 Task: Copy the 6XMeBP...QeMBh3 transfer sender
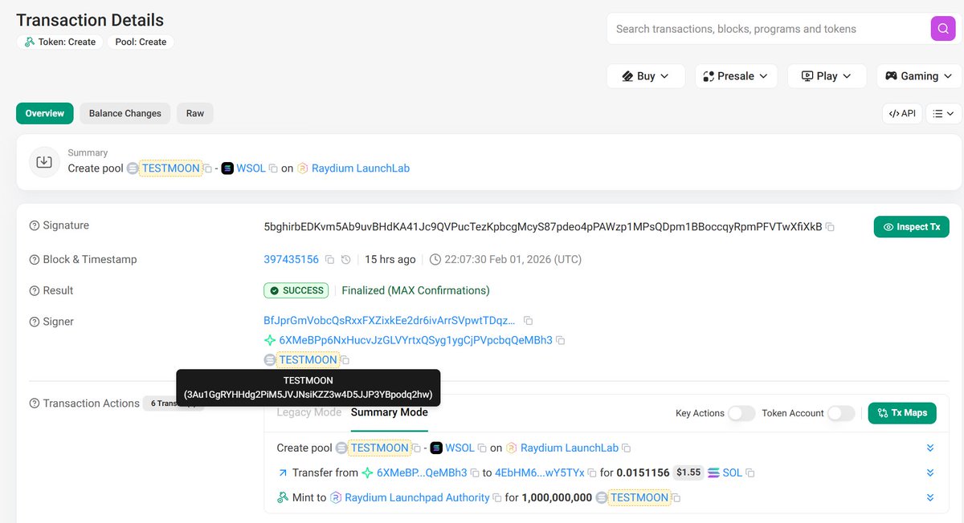pyautogui.click(x=475, y=473)
